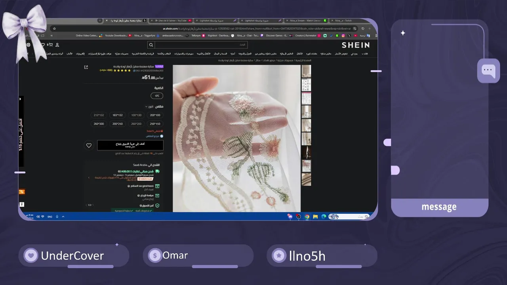
Task: Select the 1PC quantity option
Action: [157, 96]
